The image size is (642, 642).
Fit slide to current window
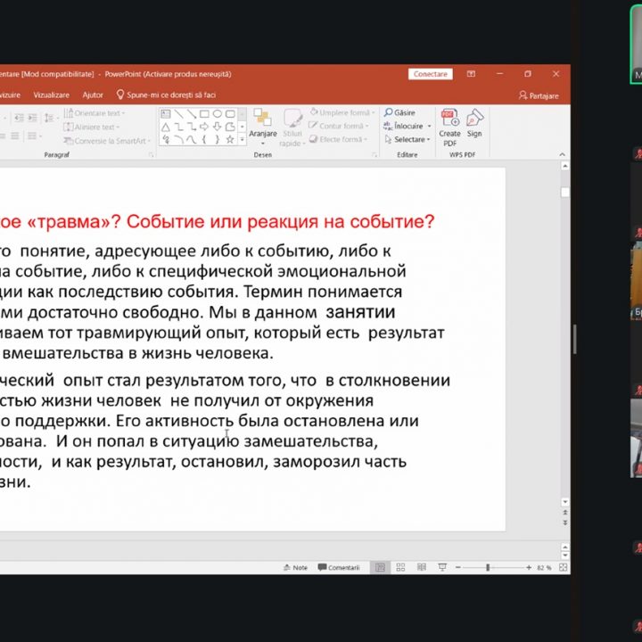point(562,567)
